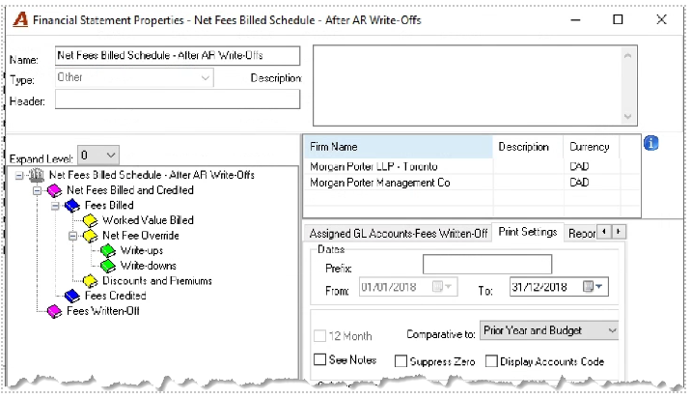Click into the Description text area
This screenshot has width=691, height=398.
pos(467,86)
